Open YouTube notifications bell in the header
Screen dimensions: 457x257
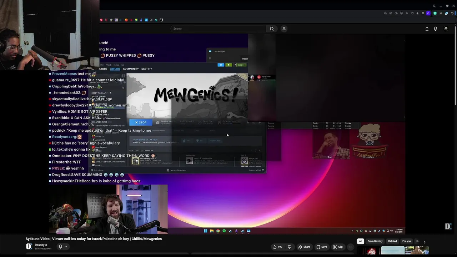pyautogui.click(x=436, y=29)
